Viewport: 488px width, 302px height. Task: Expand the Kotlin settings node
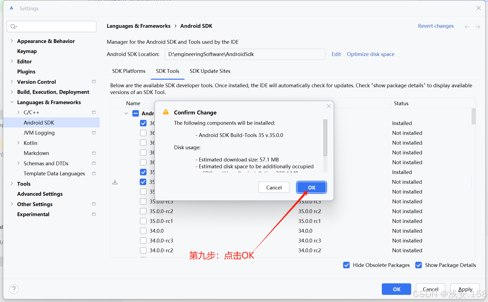coord(18,143)
